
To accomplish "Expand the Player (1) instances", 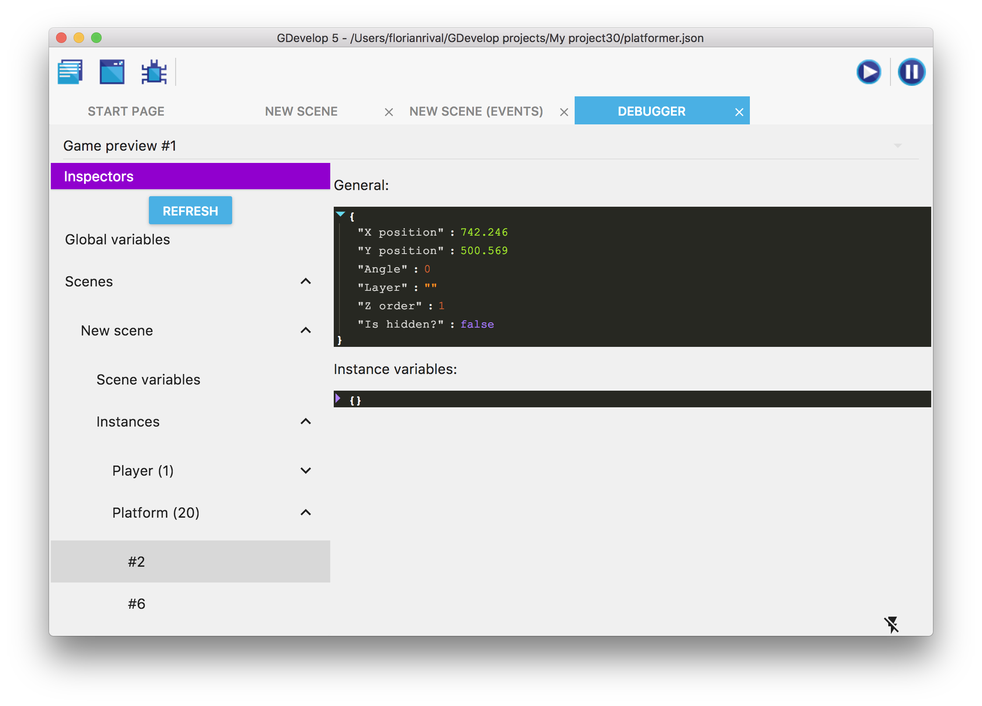I will pos(306,470).
